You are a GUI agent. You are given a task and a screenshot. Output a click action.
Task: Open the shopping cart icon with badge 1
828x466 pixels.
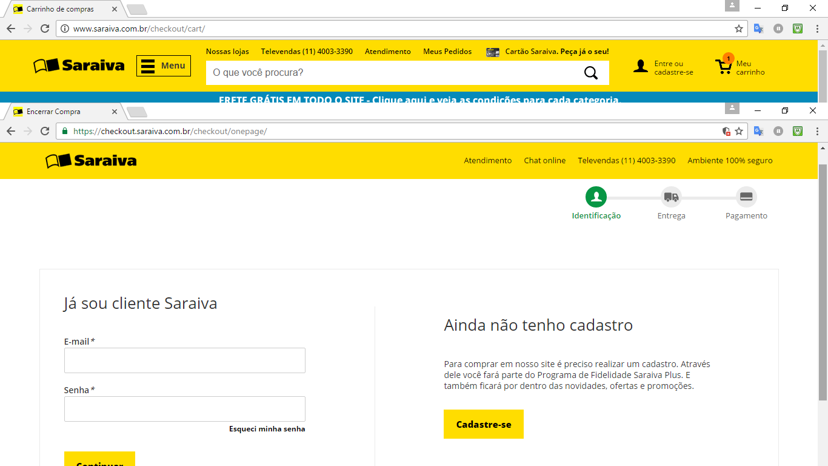coord(724,65)
